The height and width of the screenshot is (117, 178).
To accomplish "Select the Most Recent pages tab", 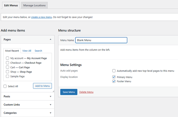I will coord(12,51).
